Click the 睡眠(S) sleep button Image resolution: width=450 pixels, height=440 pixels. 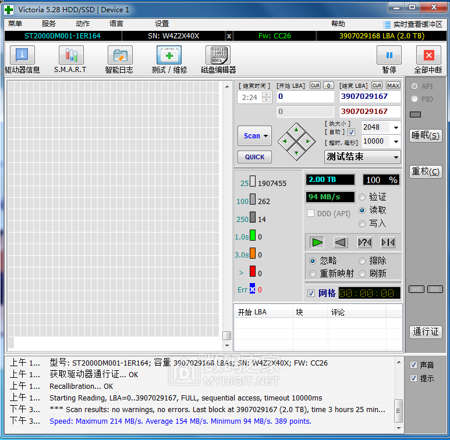click(426, 135)
